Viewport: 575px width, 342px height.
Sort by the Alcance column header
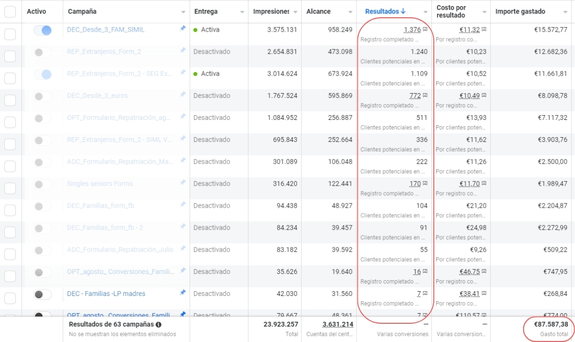click(318, 12)
